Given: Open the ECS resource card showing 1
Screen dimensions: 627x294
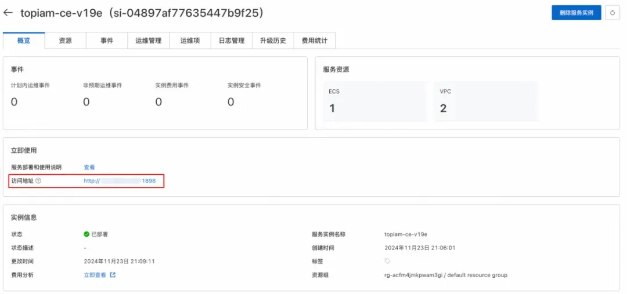Looking at the screenshot, I should point(375,101).
